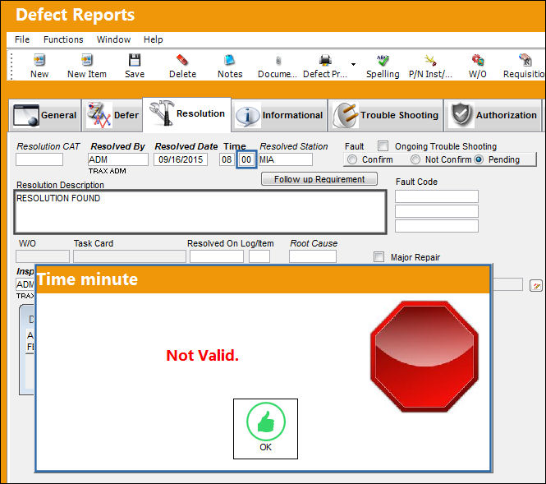546x484 pixels.
Task: Switch to the Informational tab
Action: (279, 115)
